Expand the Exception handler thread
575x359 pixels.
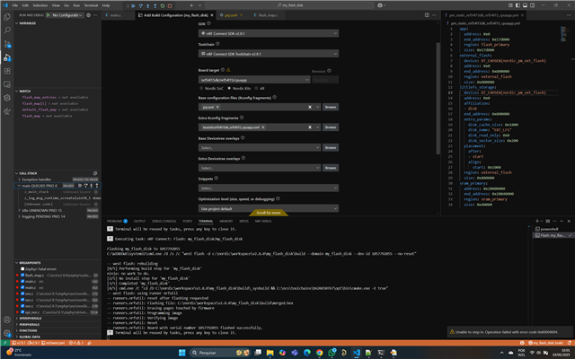20,179
